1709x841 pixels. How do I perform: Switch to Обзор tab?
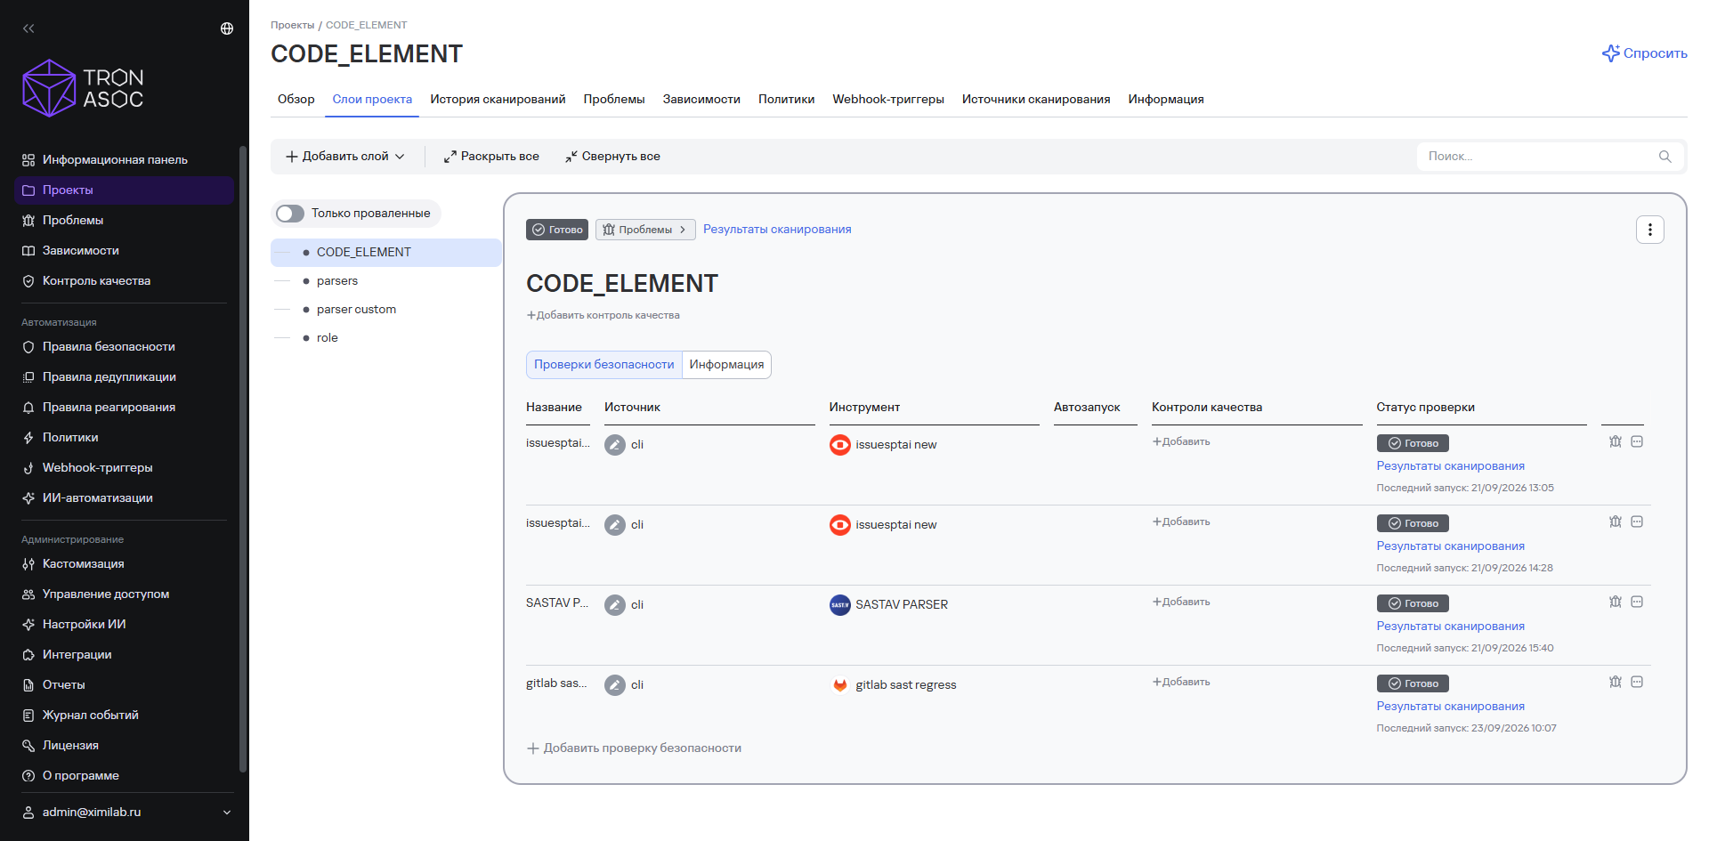click(x=296, y=100)
